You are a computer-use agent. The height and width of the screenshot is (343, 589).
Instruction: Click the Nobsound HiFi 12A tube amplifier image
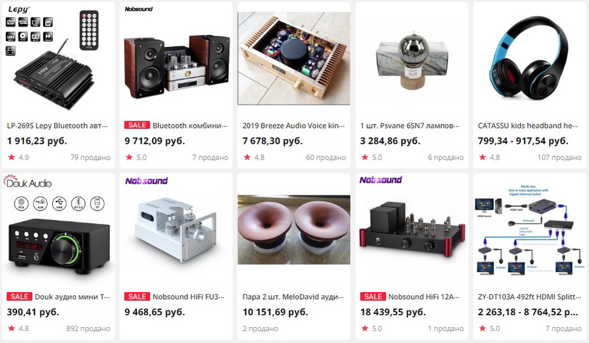(412, 230)
